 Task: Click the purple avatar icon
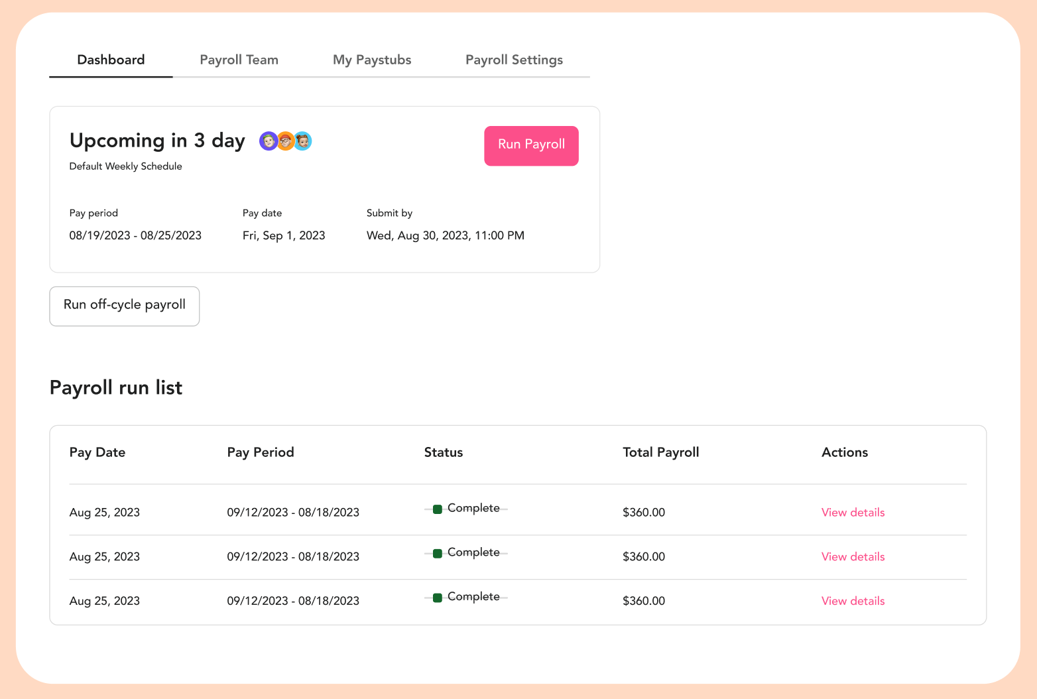tap(269, 141)
